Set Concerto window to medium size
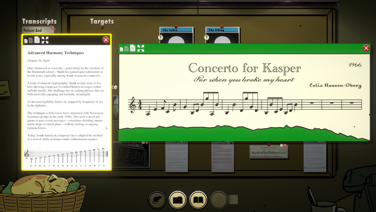The height and width of the screenshot is (212, 376). (x=127, y=49)
